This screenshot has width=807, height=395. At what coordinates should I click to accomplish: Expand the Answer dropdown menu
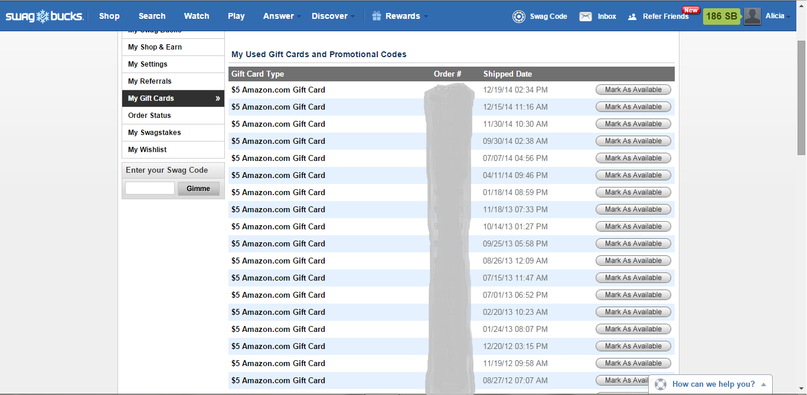[282, 16]
